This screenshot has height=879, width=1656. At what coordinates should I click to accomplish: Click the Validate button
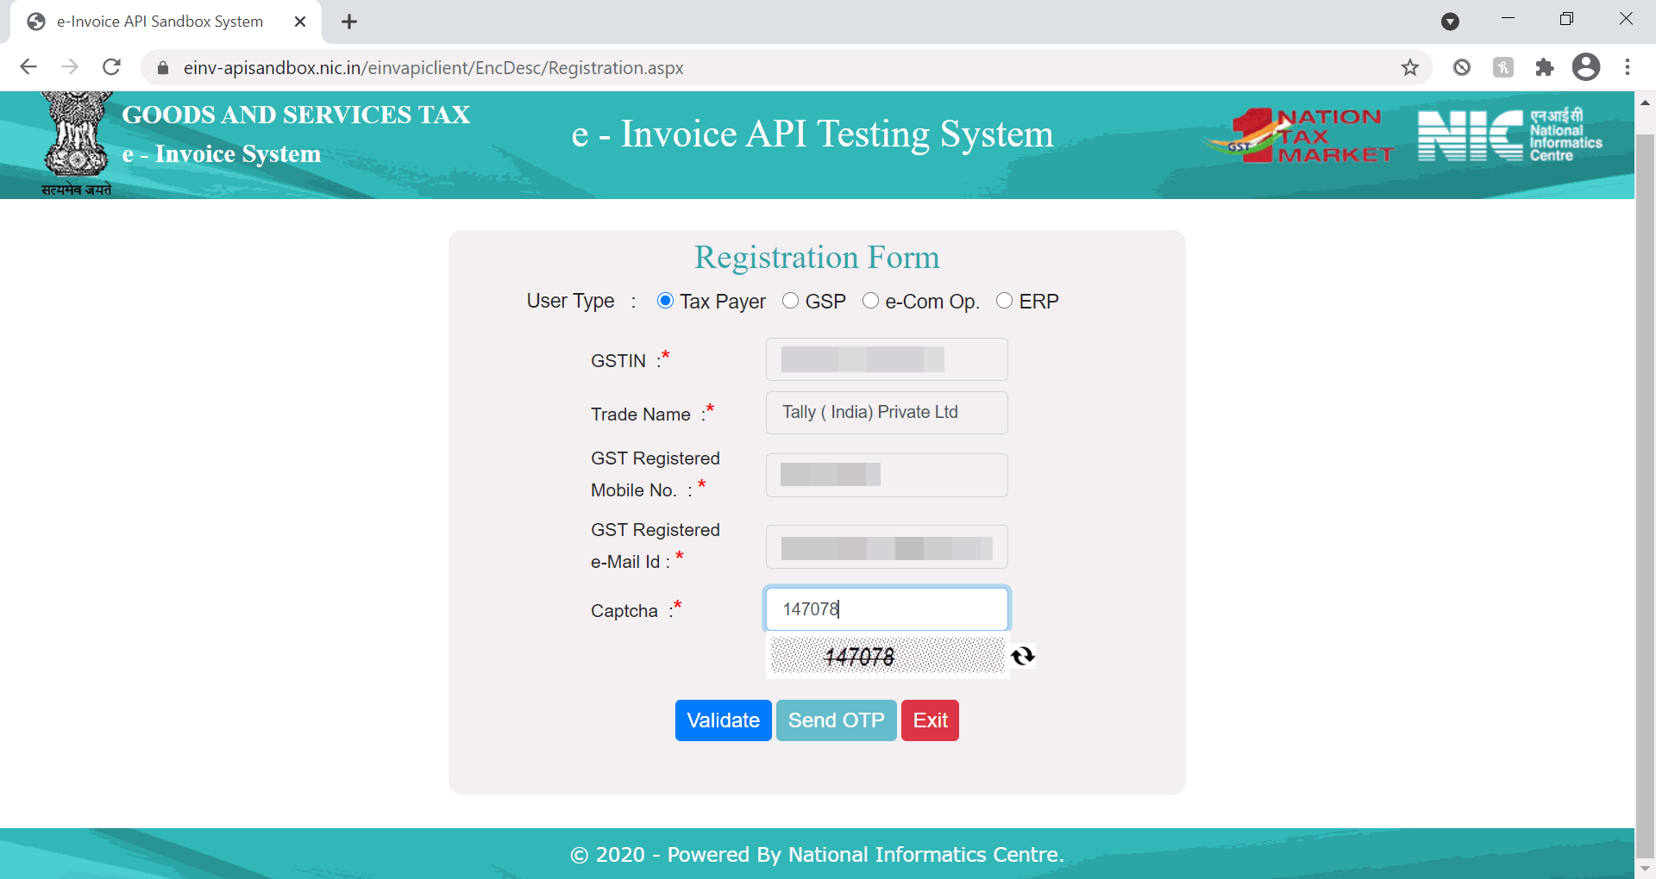coord(724,720)
